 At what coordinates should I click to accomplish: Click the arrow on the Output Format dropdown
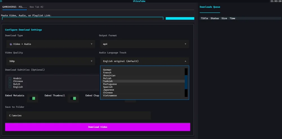pos(186,44)
